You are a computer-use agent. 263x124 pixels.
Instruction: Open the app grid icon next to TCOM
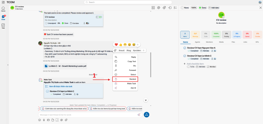pyautogui.click(x=3, y=2)
